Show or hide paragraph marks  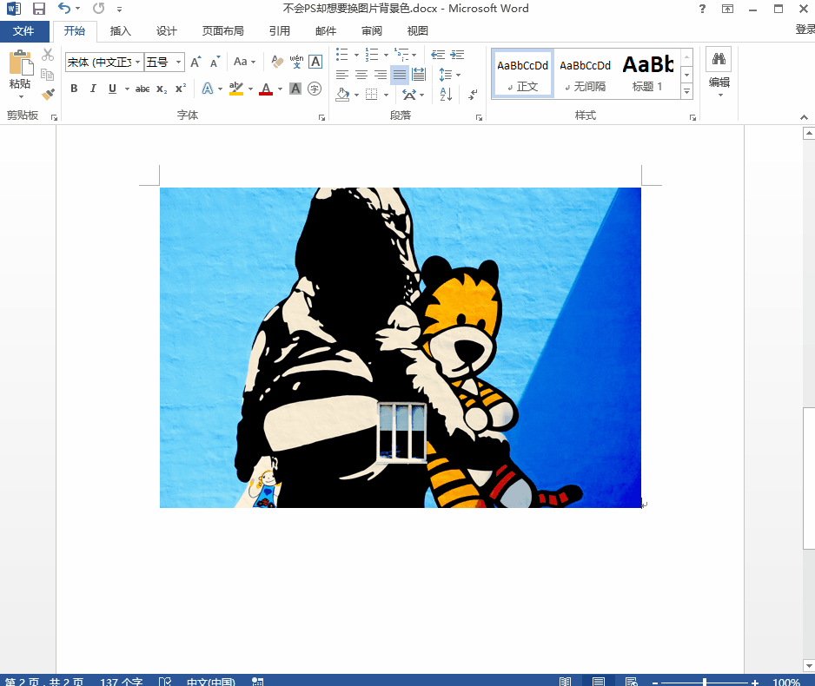click(473, 94)
